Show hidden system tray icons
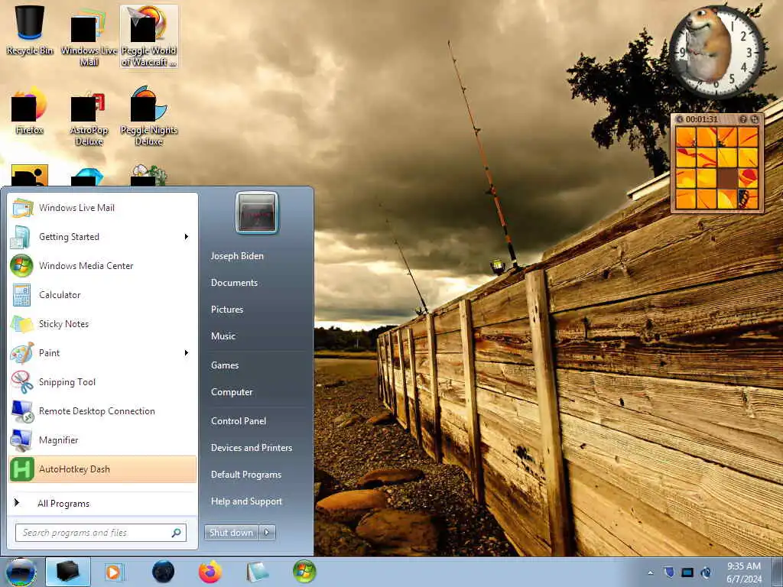The width and height of the screenshot is (783, 587). pyautogui.click(x=650, y=572)
